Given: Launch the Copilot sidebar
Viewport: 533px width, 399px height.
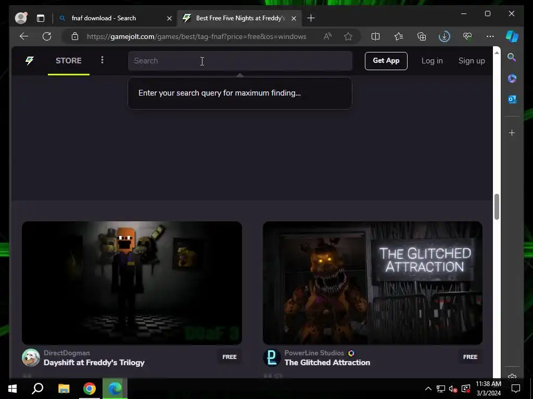Looking at the screenshot, I should coord(512,36).
